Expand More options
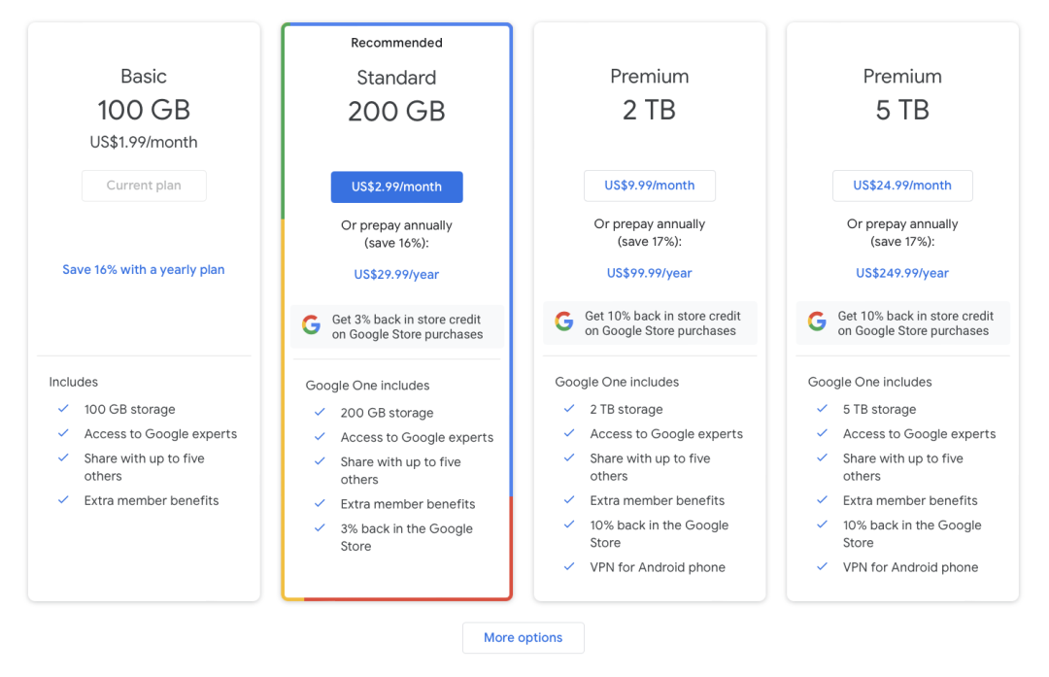Screen dimensions: 1049x677 pos(523,637)
